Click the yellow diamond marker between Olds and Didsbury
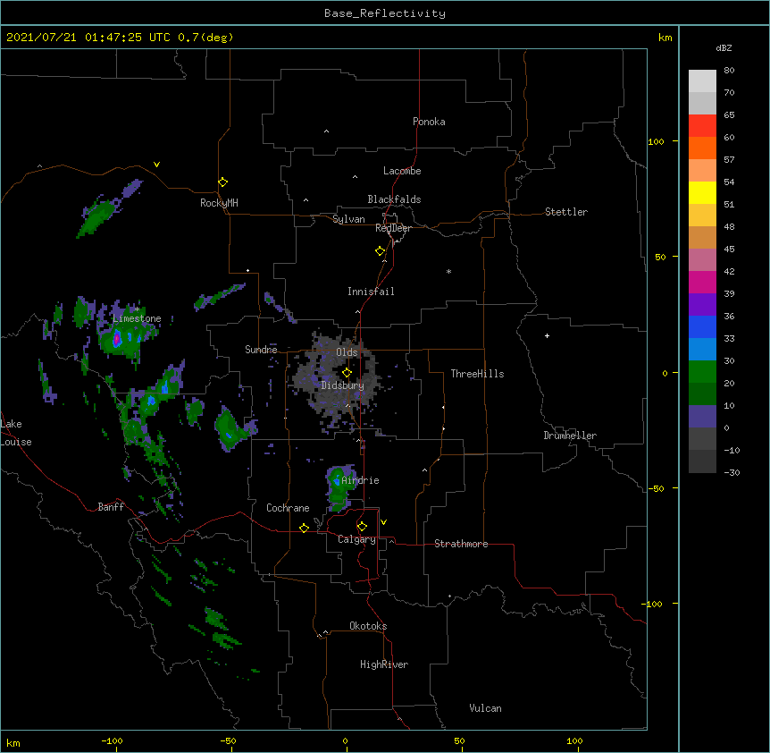Image resolution: width=770 pixels, height=753 pixels. click(347, 372)
